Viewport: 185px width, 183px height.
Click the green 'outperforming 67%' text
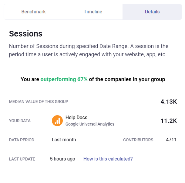[x=64, y=79]
